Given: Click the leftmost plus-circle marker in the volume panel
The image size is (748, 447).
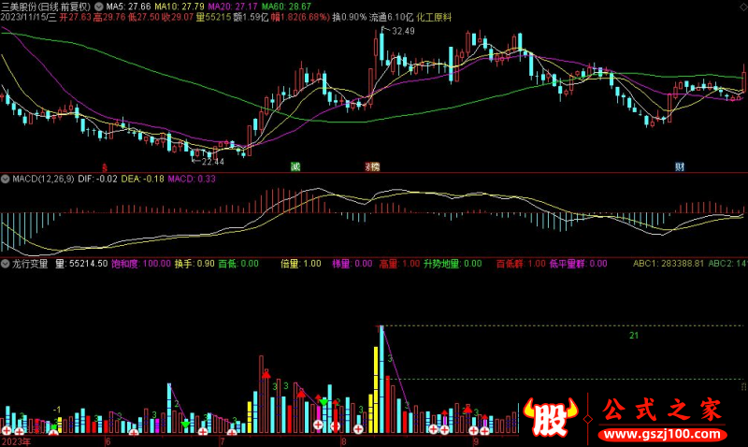Looking at the screenshot, I should 7,430.
